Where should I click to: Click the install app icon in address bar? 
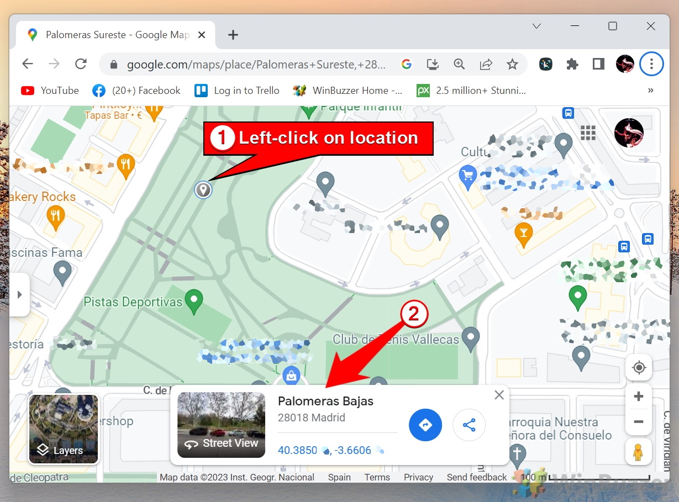click(x=433, y=64)
